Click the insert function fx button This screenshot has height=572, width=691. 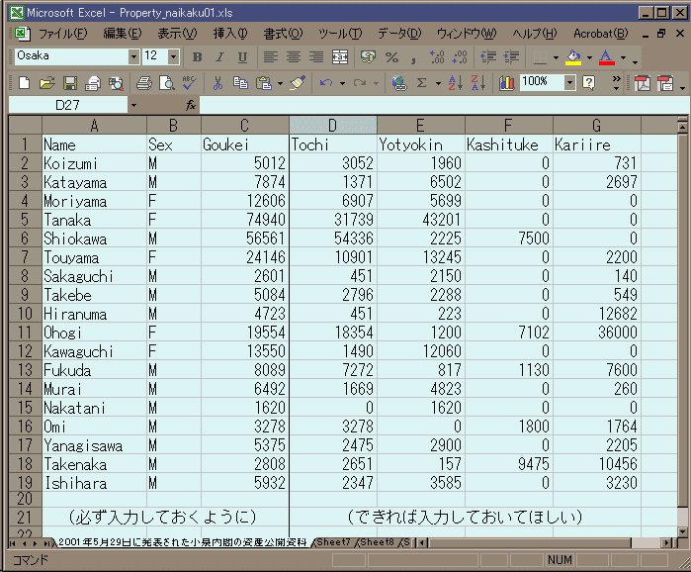coord(191,106)
